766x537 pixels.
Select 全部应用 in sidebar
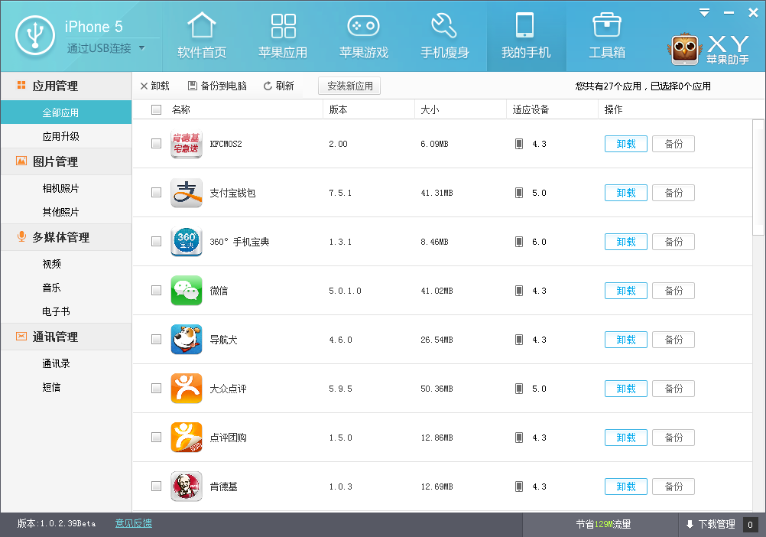pyautogui.click(x=66, y=112)
